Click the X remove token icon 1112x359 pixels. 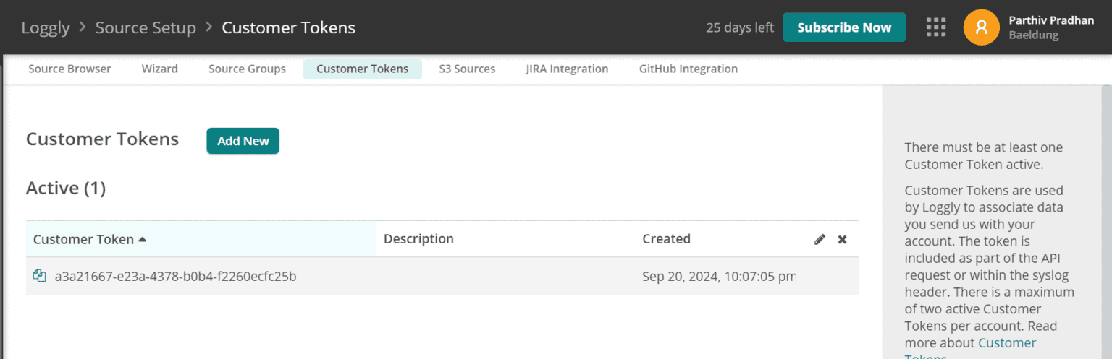click(x=842, y=239)
